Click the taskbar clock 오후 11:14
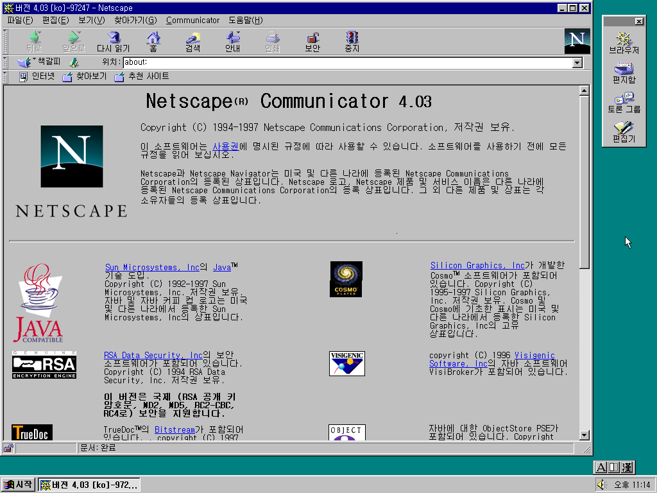The height and width of the screenshot is (493, 657). point(632,485)
